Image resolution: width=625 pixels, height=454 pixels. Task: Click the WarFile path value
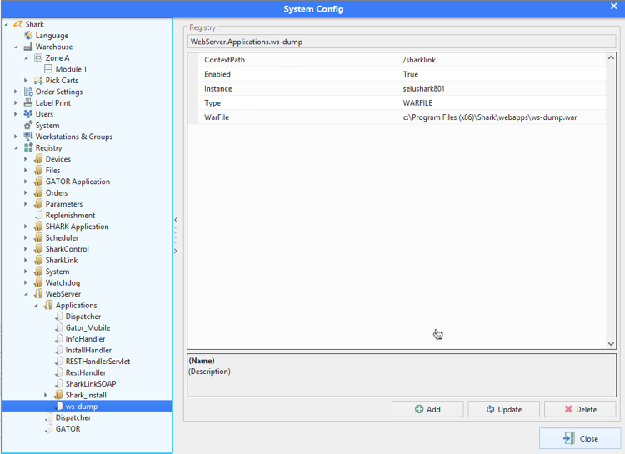coord(490,117)
